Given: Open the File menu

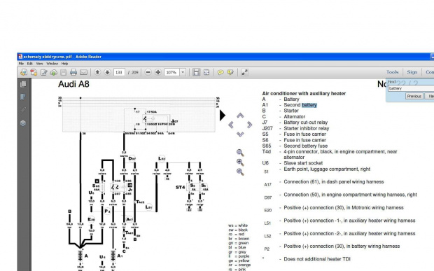Looking at the screenshot, I should [21, 64].
